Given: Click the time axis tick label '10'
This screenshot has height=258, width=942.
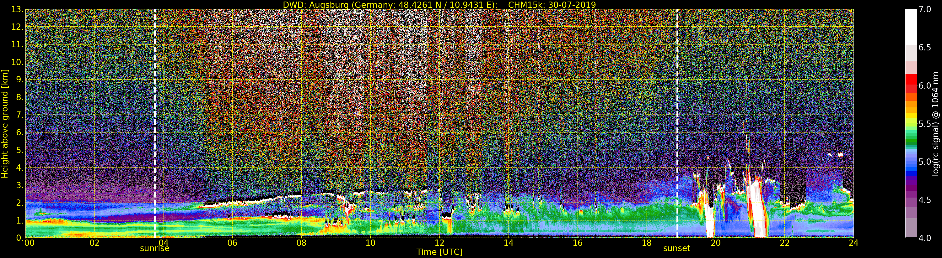Looking at the screenshot, I should pos(370,243).
